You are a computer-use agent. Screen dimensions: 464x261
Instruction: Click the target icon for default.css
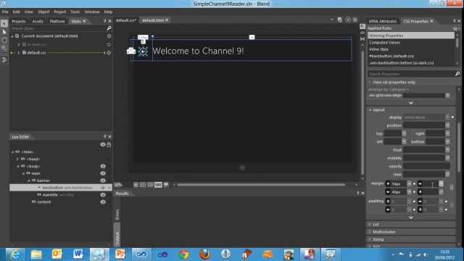[x=109, y=53]
